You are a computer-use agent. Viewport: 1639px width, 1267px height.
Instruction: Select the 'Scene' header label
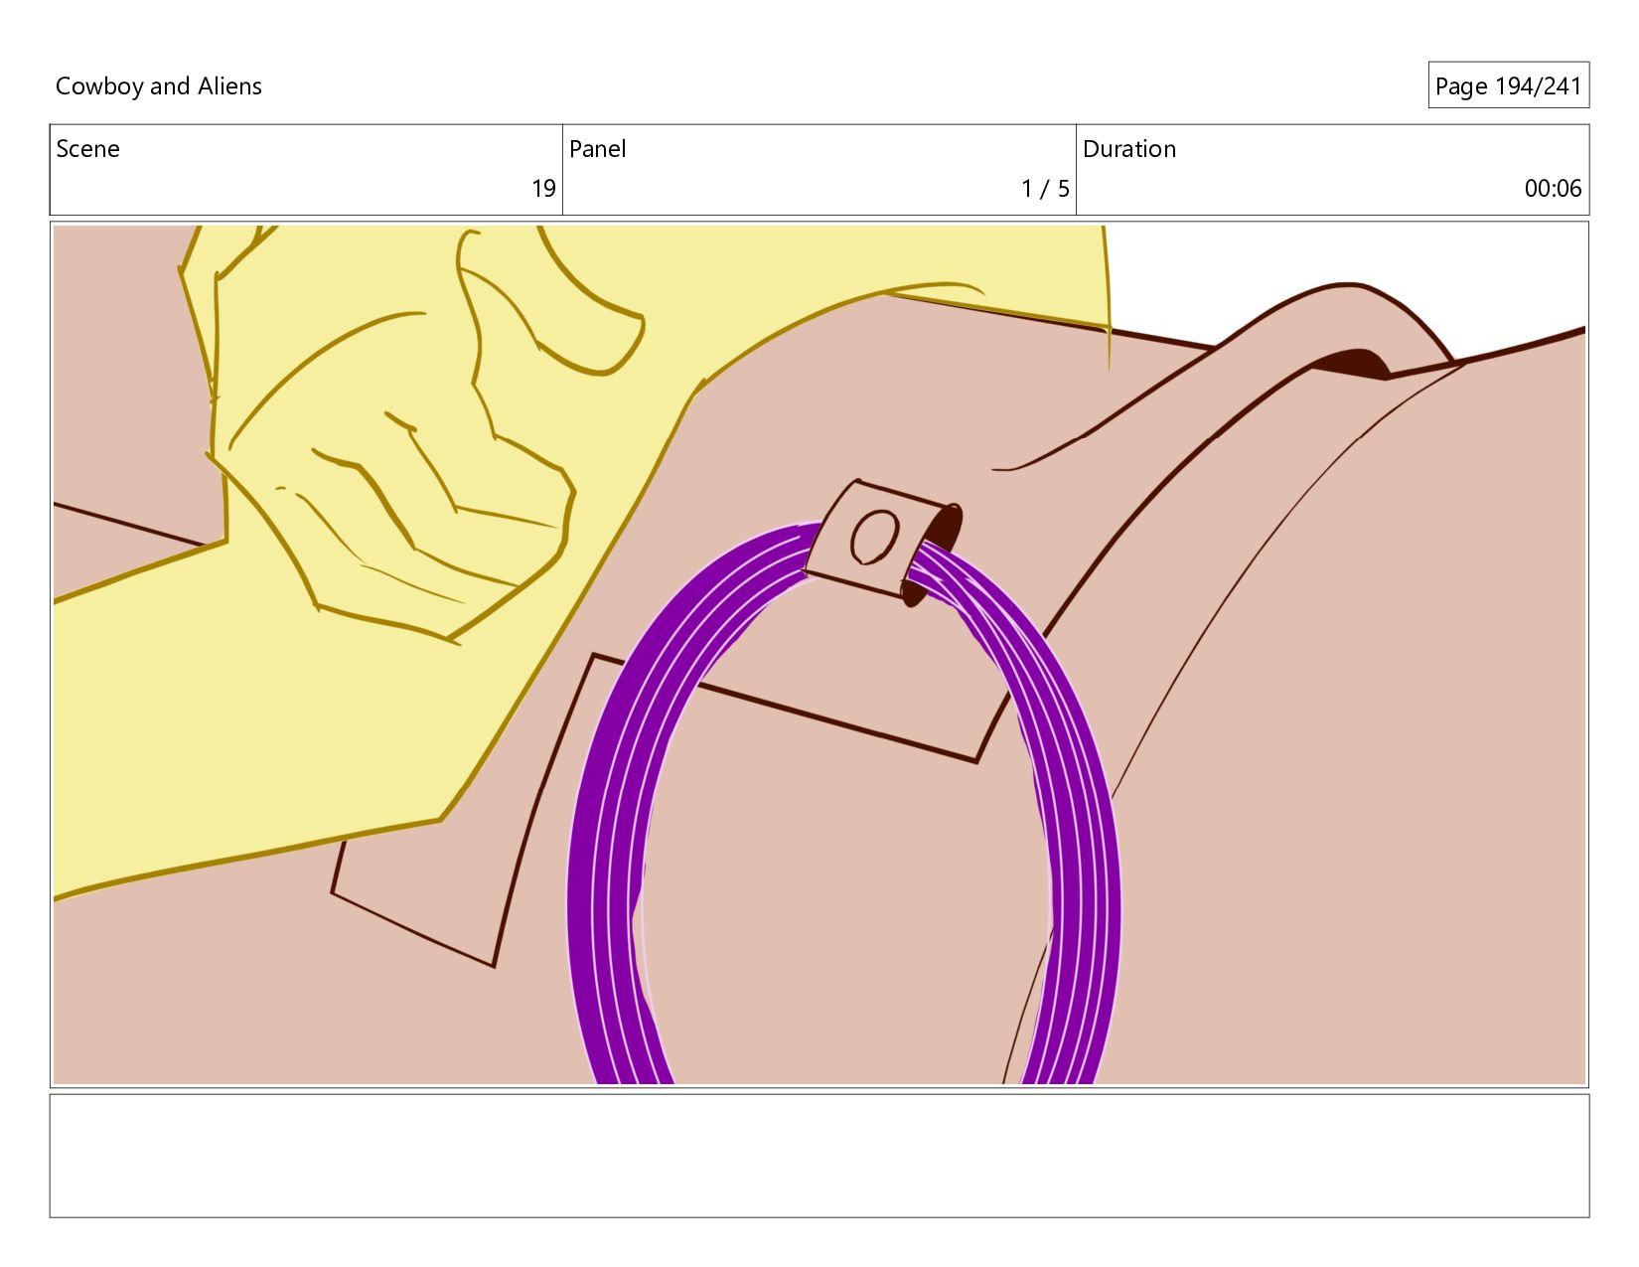tap(87, 149)
